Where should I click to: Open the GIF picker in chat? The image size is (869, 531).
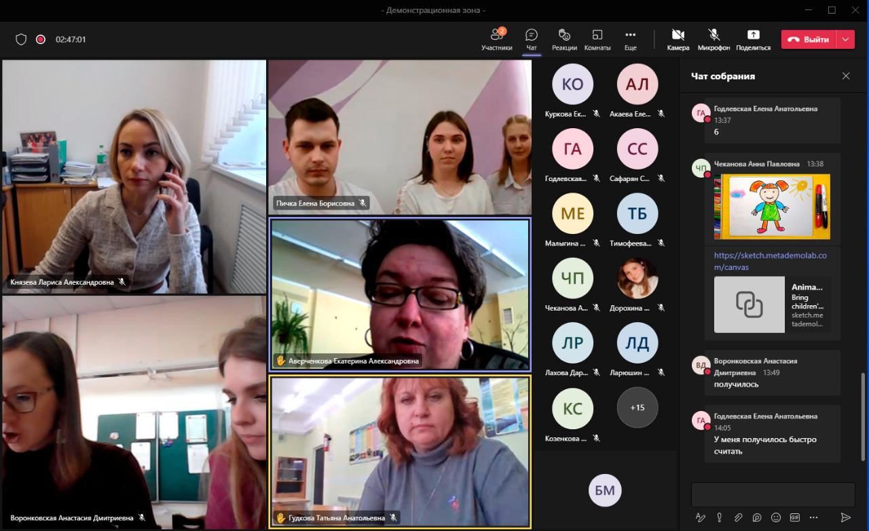click(x=794, y=517)
